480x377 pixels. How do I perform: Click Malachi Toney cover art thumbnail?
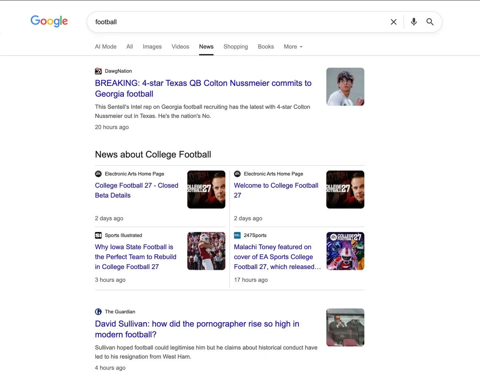point(345,251)
